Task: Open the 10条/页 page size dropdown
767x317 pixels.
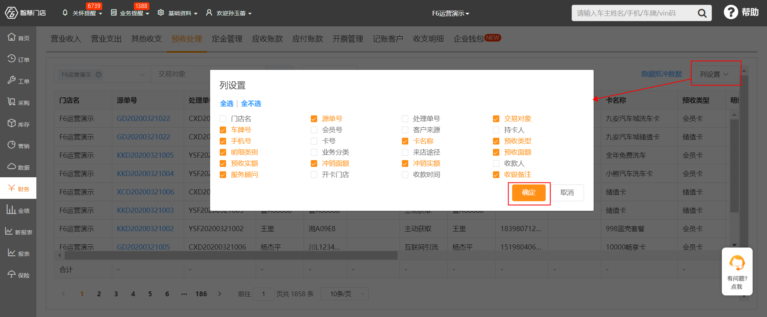Action: tap(344, 294)
